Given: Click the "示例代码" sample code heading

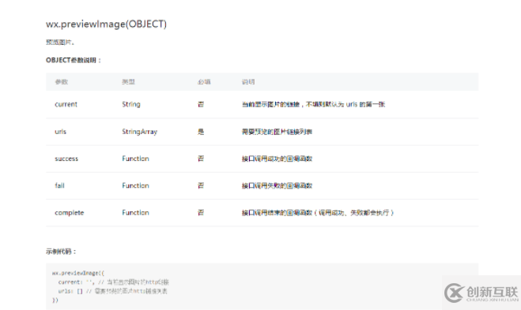Looking at the screenshot, I should (61, 252).
